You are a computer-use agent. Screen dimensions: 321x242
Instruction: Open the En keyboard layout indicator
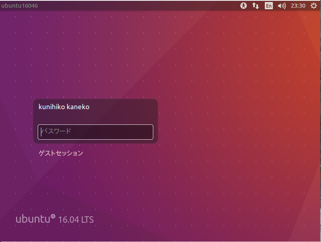268,6
